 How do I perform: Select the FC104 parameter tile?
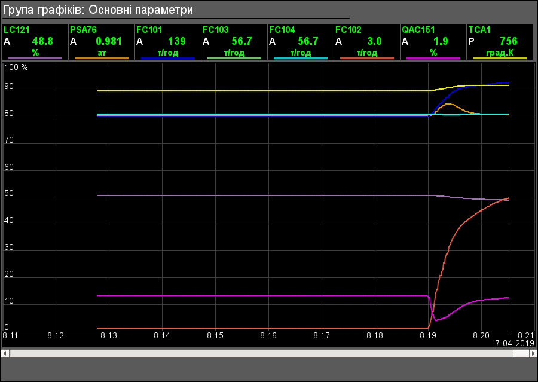(301, 42)
